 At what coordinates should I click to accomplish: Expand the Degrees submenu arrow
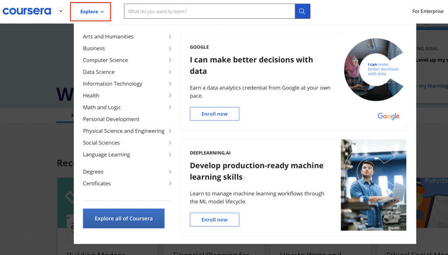pyautogui.click(x=170, y=172)
